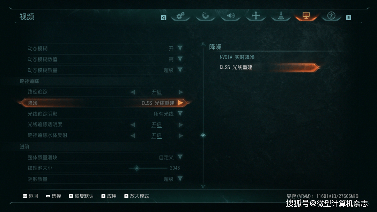Viewport: 377px width, 212px height.
Task: Click the Q previous-tab key icon
Action: point(163,17)
